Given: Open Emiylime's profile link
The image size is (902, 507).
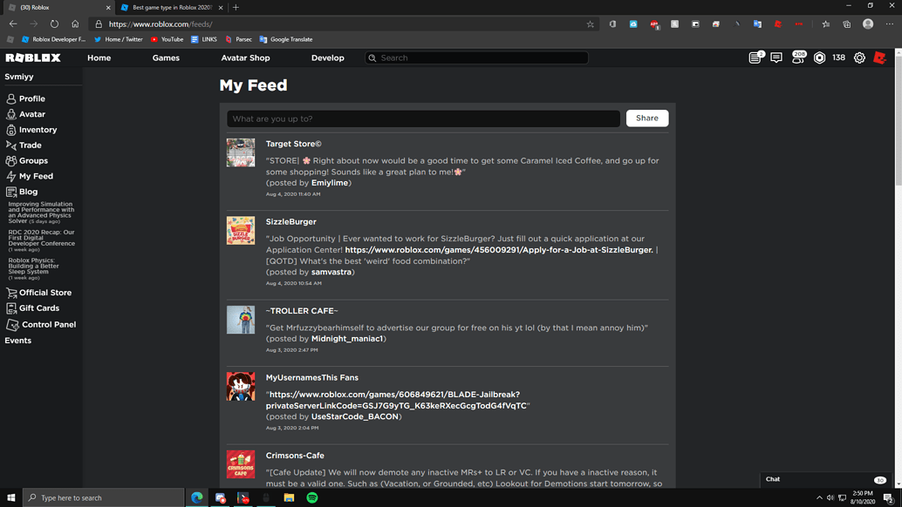Looking at the screenshot, I should pos(330,183).
